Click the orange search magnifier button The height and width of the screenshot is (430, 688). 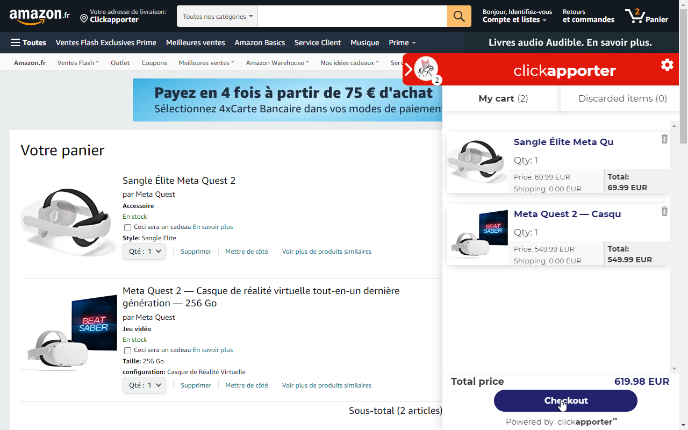[459, 16]
